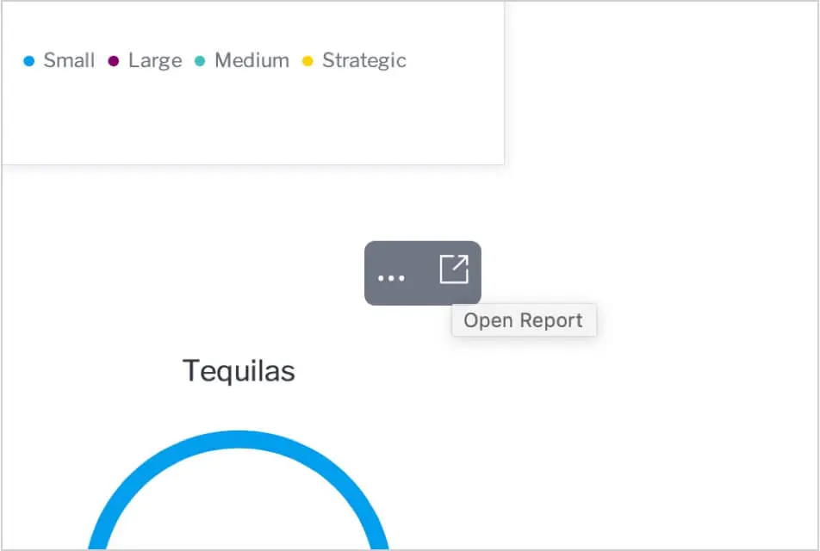Viewport: 820px width, 551px height.
Task: Click the purple Large legend dot
Action: tap(113, 61)
